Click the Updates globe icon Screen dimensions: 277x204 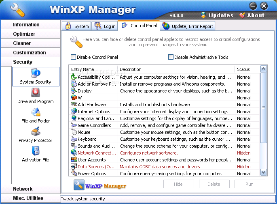(203, 15)
